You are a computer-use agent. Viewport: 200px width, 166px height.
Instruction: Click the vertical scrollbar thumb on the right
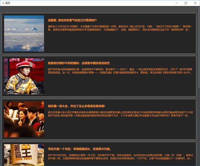[x=199, y=47]
